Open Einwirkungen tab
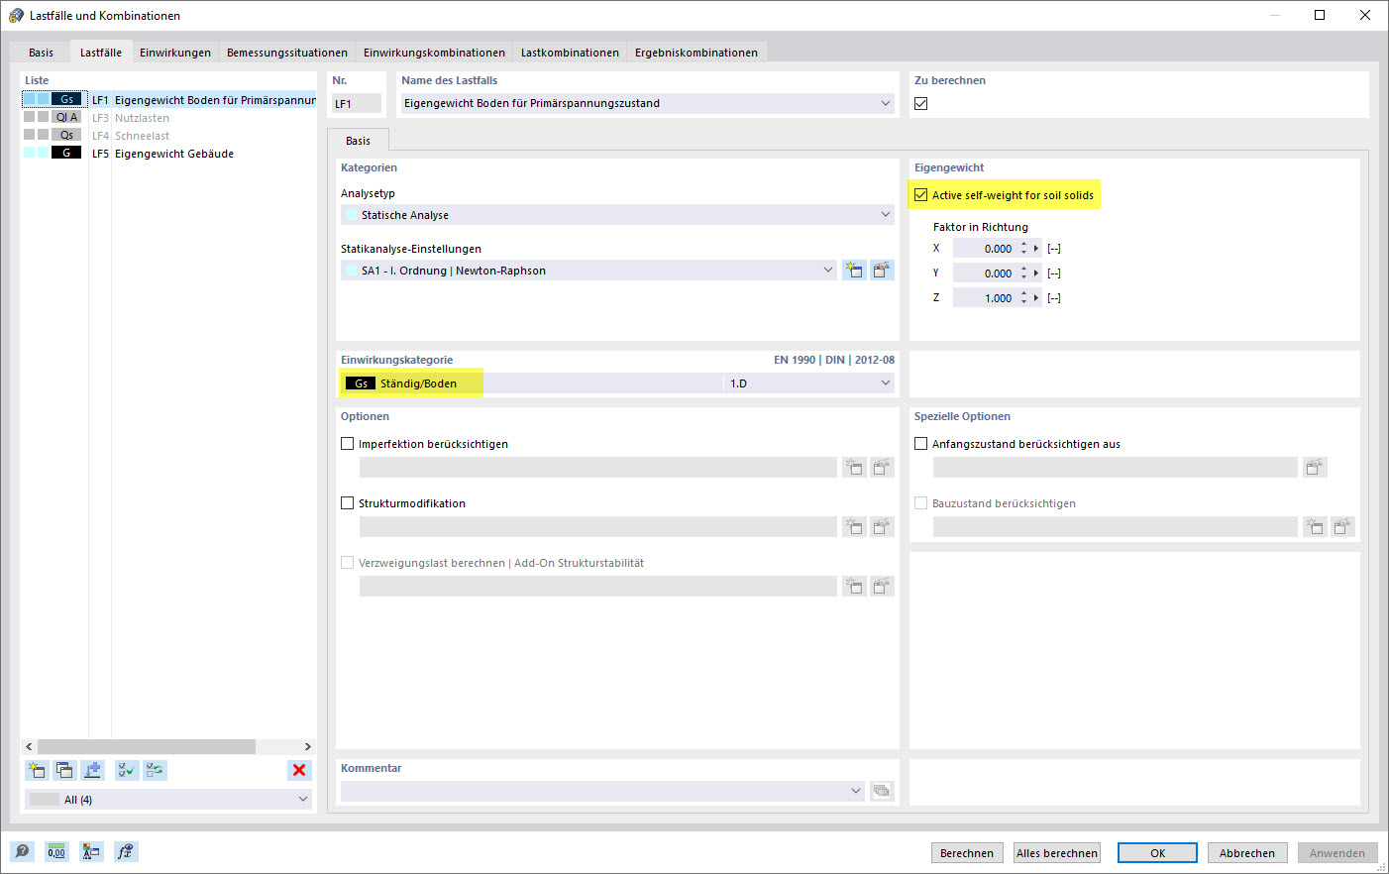 (175, 53)
